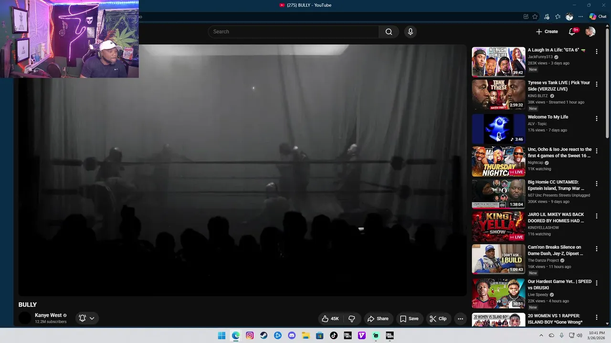Open options menu for Our Hardest Game Yet
Image resolution: width=611 pixels, height=343 pixels.
pyautogui.click(x=596, y=283)
